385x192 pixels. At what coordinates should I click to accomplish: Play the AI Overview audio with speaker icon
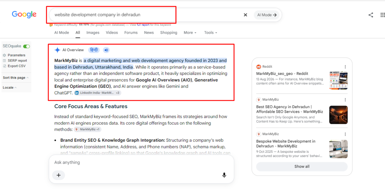(106, 50)
